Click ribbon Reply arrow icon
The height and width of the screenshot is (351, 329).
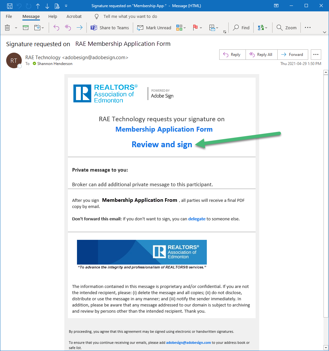coord(57,28)
